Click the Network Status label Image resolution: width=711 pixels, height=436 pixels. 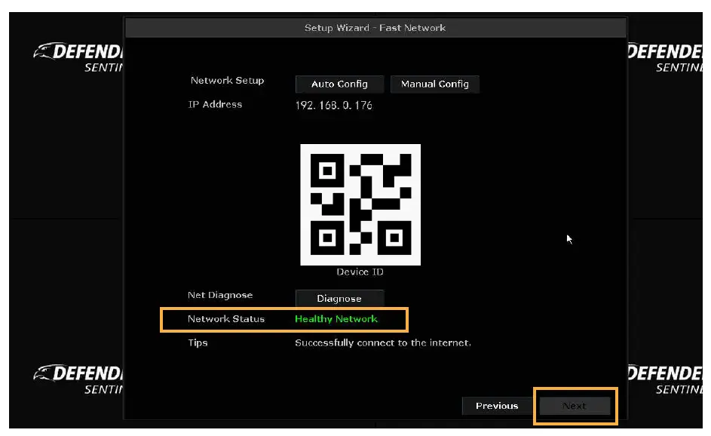coord(225,319)
